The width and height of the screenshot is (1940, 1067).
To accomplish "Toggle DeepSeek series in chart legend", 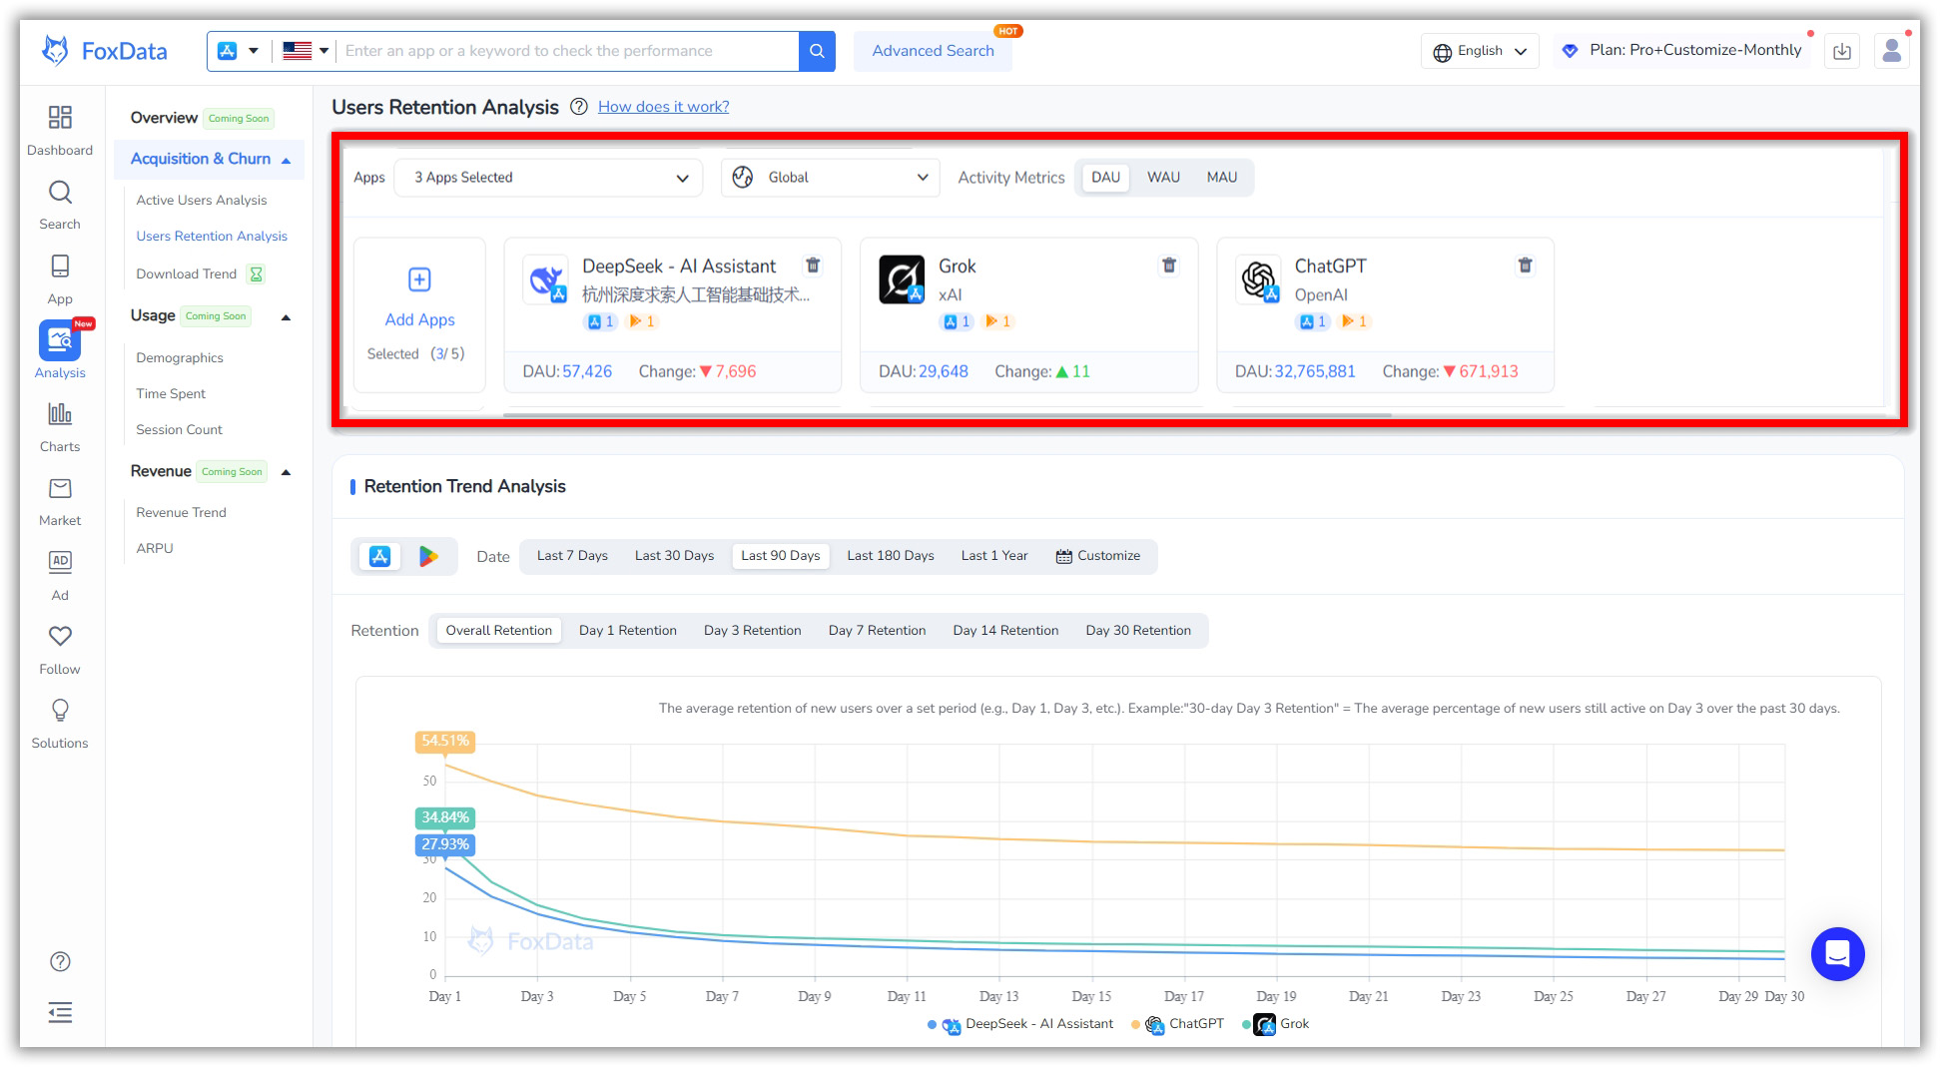I will point(1021,1024).
